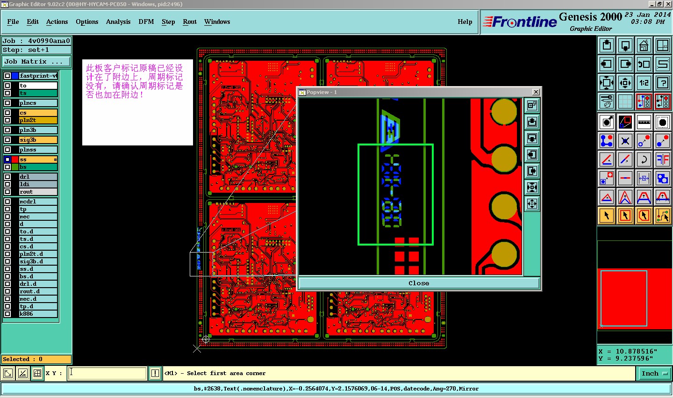673x398 pixels.
Task: Toggle the checkbox for layer 'to'
Action: (x=7, y=86)
